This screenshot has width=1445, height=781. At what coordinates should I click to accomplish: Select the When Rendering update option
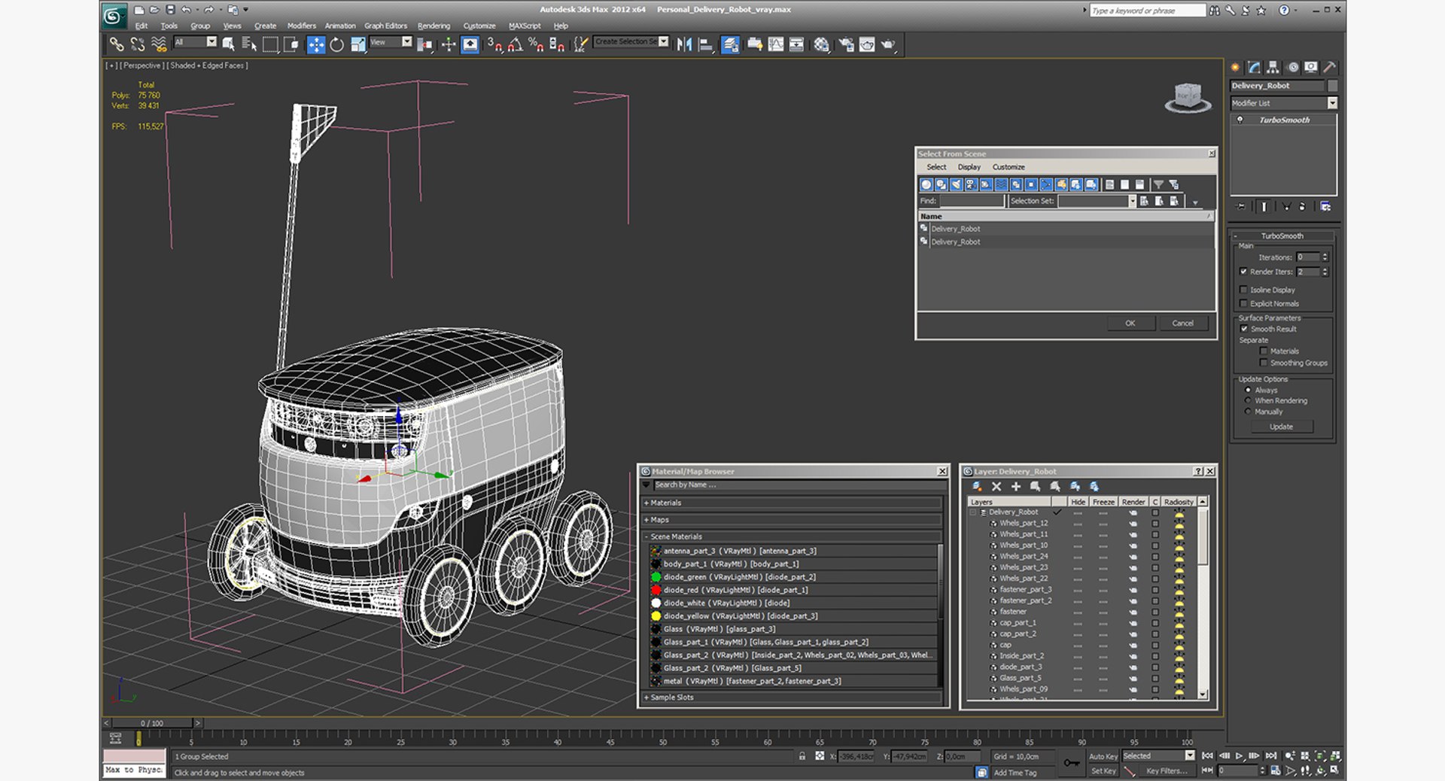pyautogui.click(x=1249, y=400)
